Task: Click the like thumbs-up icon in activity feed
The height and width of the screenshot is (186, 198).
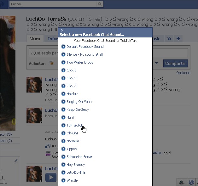Action: click(x=48, y=146)
